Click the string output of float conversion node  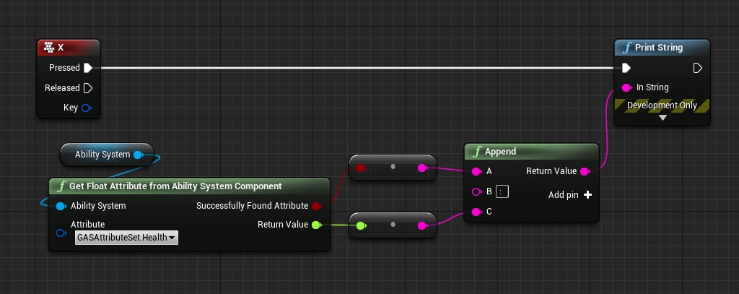pos(422,225)
